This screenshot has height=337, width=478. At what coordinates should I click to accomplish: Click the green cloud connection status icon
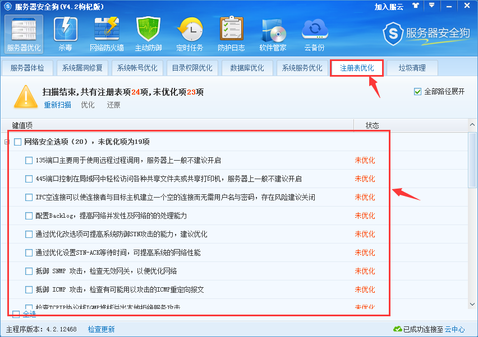coord(398,329)
